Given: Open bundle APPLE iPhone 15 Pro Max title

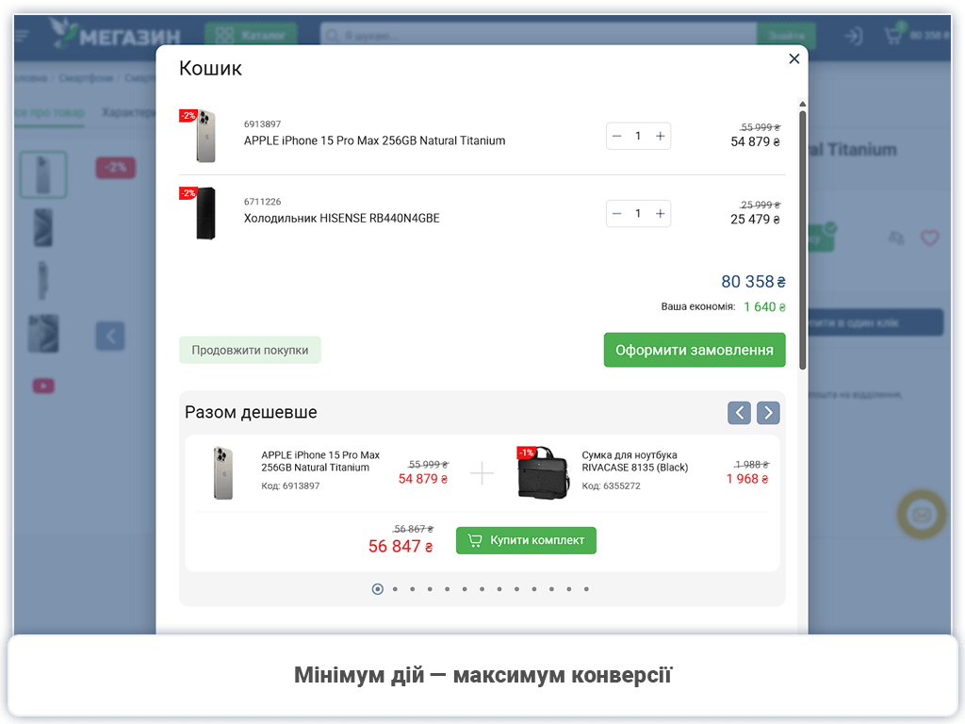Looking at the screenshot, I should [x=320, y=461].
